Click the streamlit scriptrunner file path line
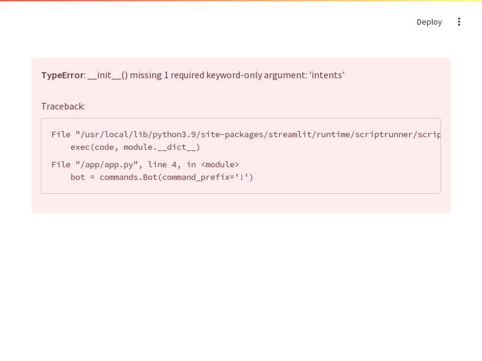This screenshot has height=361, width=482. [x=246, y=134]
